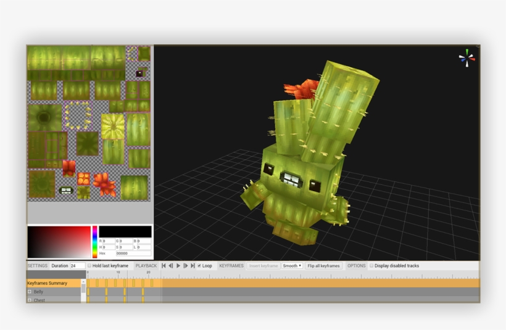This screenshot has height=330, width=506.
Task: Click the B color value field
Action: pos(144,241)
